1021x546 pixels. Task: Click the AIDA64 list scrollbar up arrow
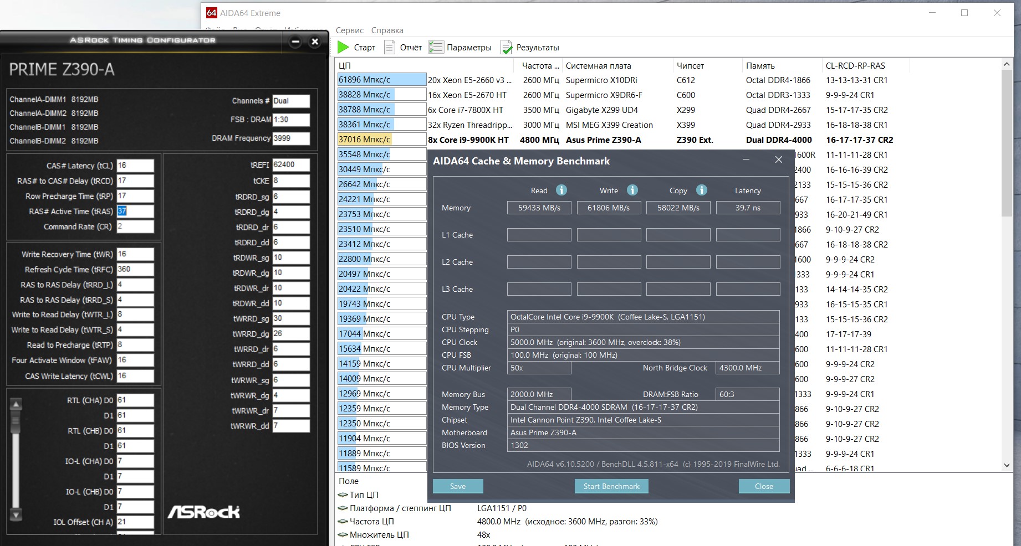click(x=1007, y=65)
